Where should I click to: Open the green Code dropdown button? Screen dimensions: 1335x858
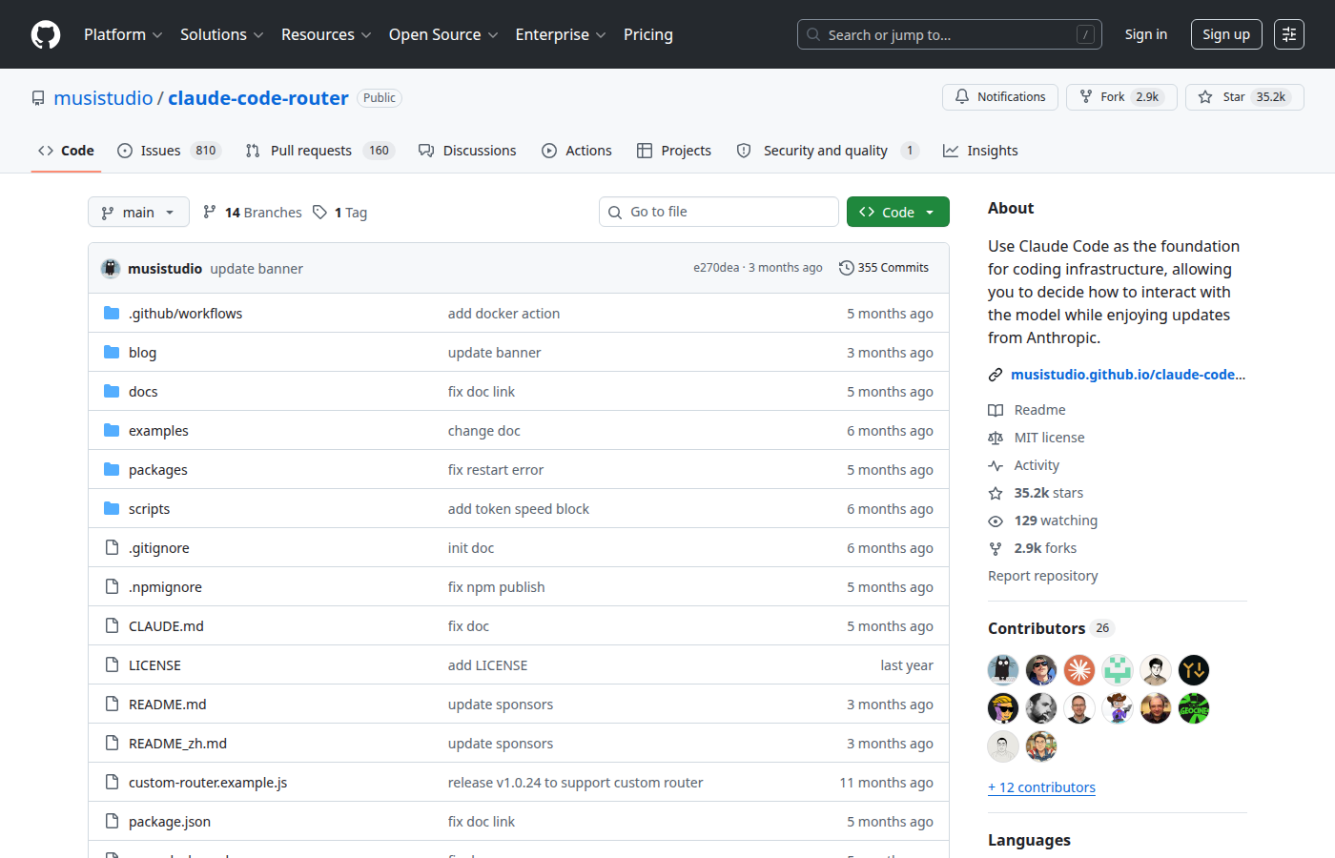(897, 212)
